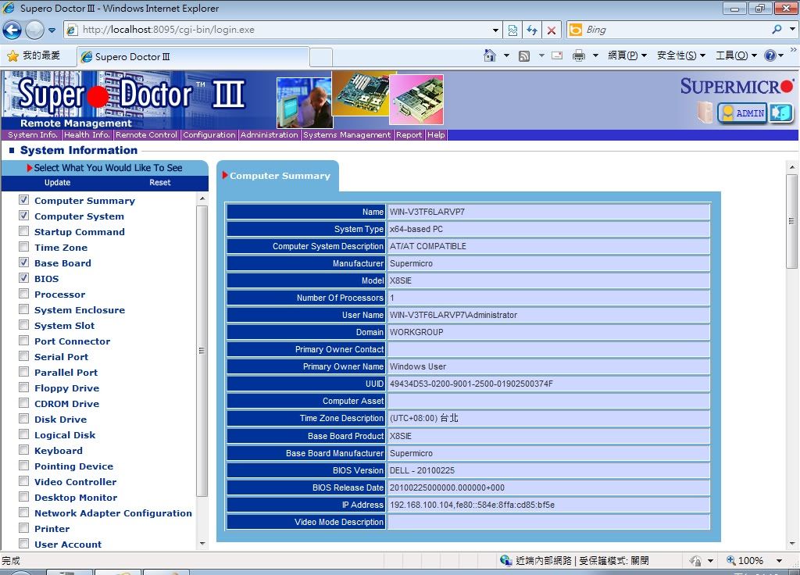Viewport: 800px width, 575px height.
Task: Expand the Home button dropdown arrow
Action: coord(506,55)
